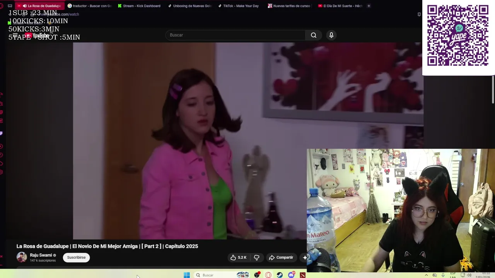Open the taskbar app with red notification dot
495x278 pixels.
coord(257,275)
